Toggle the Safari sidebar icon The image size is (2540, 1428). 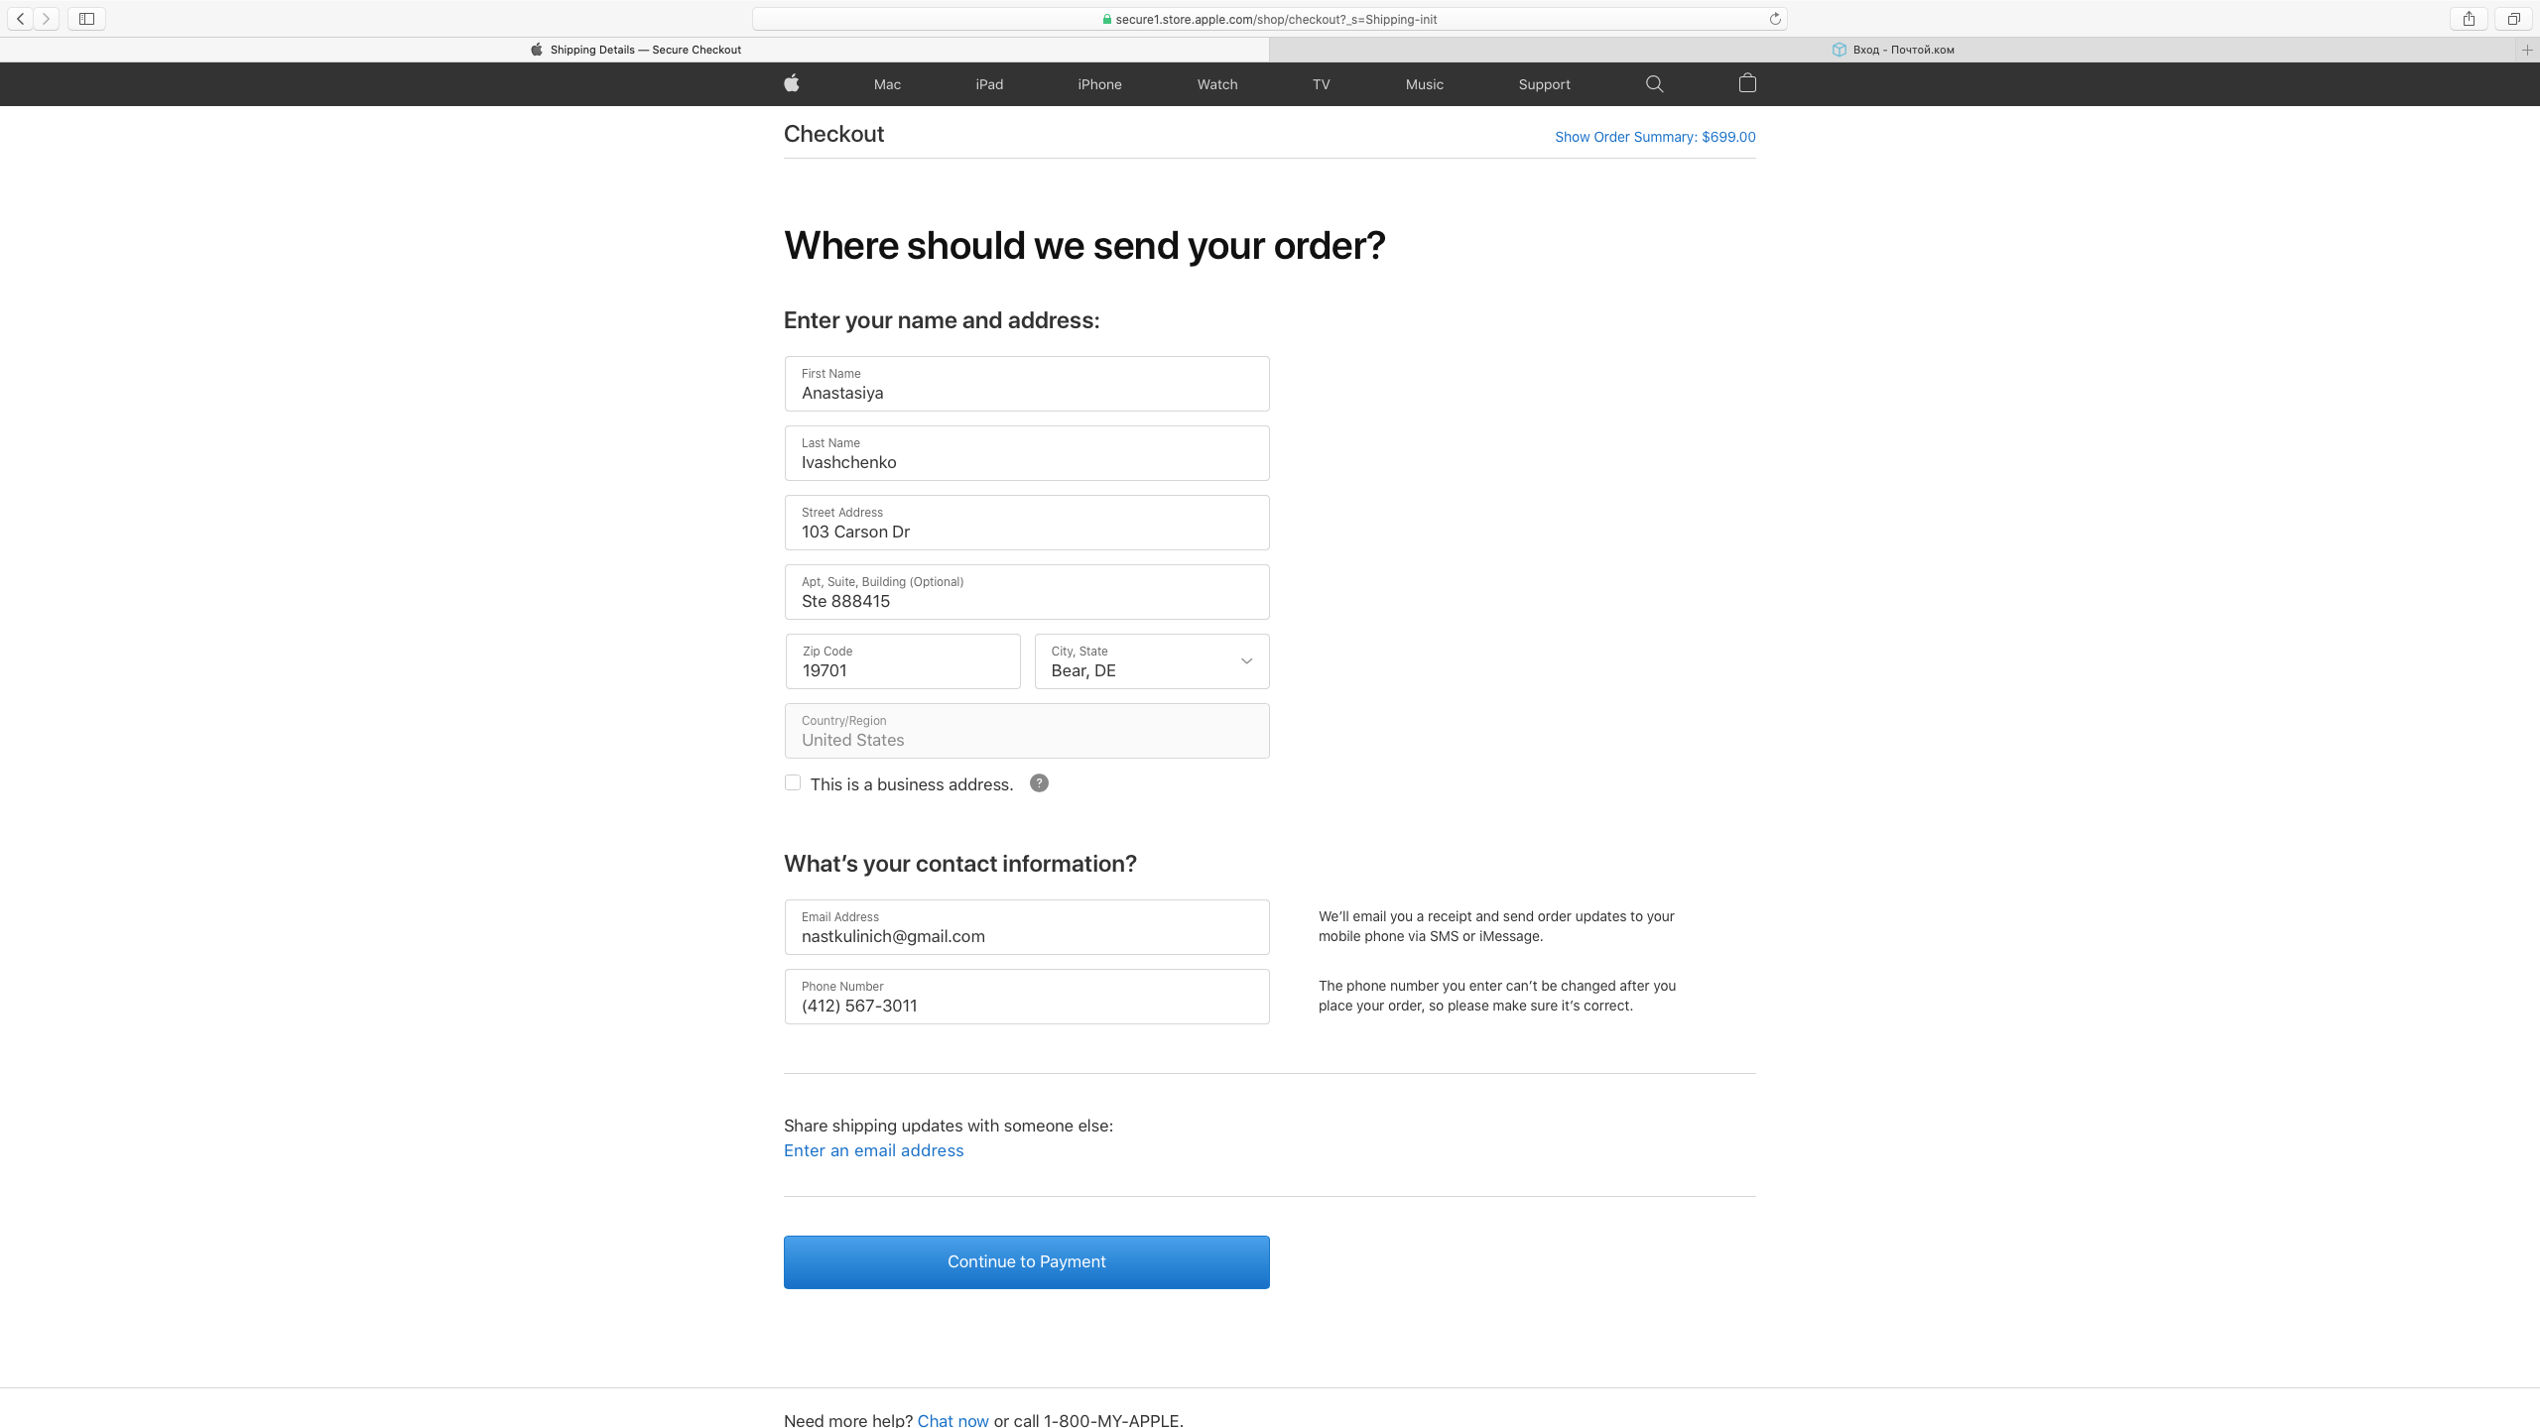86,19
